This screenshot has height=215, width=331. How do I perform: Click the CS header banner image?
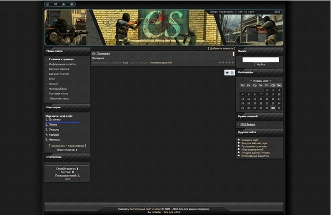[x=163, y=27]
